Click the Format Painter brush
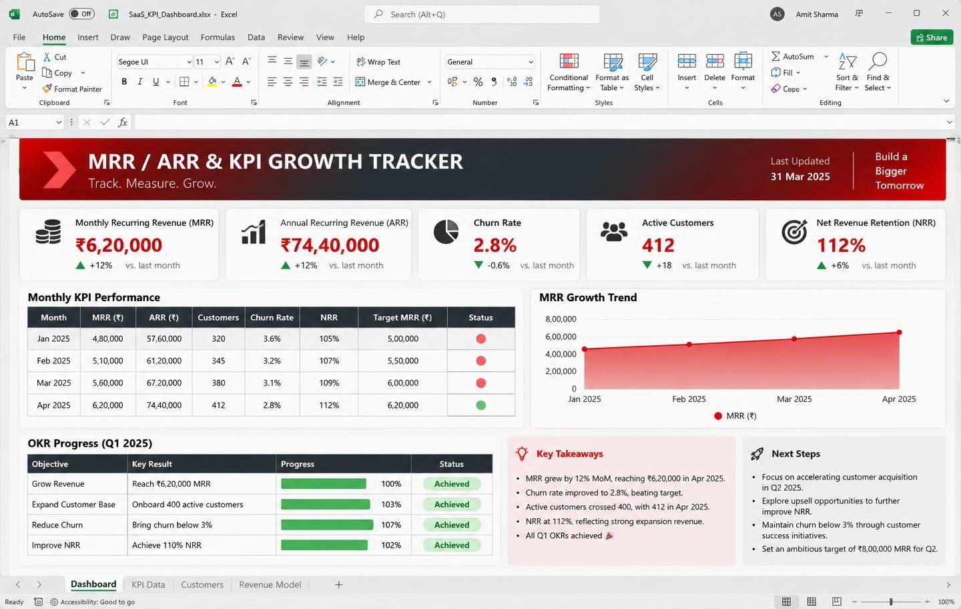This screenshot has width=961, height=609. click(47, 89)
